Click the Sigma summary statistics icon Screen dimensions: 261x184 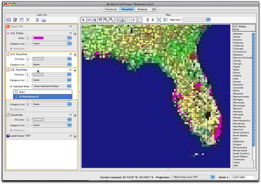(x=37, y=20)
